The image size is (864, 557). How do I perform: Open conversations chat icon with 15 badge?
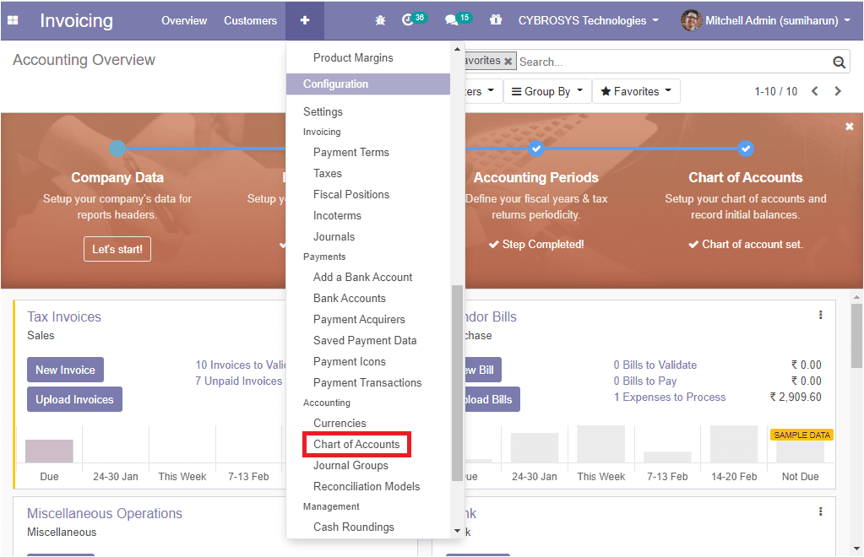458,19
